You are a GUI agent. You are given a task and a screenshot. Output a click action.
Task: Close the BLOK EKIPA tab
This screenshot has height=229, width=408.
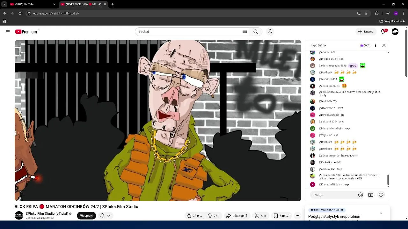[105, 4]
